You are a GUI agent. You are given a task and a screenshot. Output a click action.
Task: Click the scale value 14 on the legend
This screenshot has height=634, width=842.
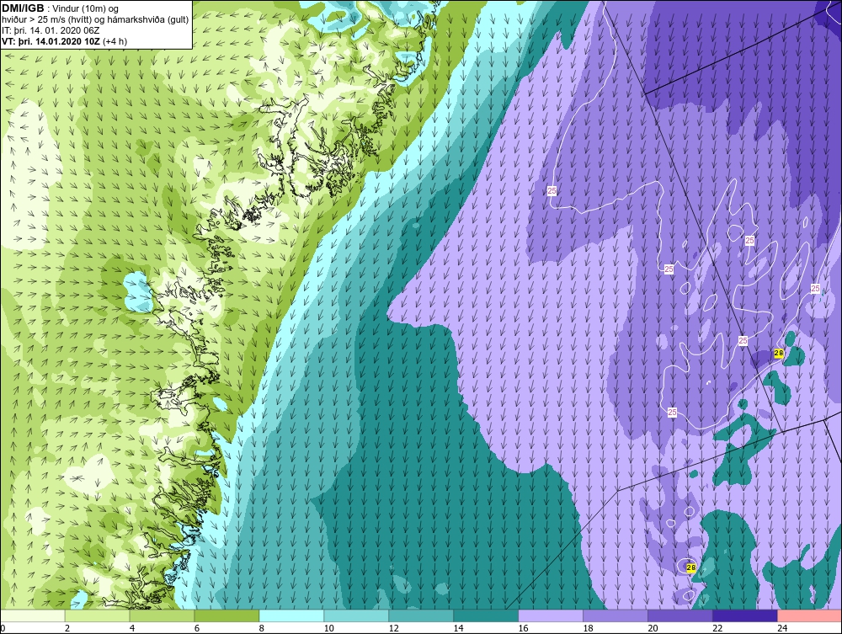tap(458, 628)
